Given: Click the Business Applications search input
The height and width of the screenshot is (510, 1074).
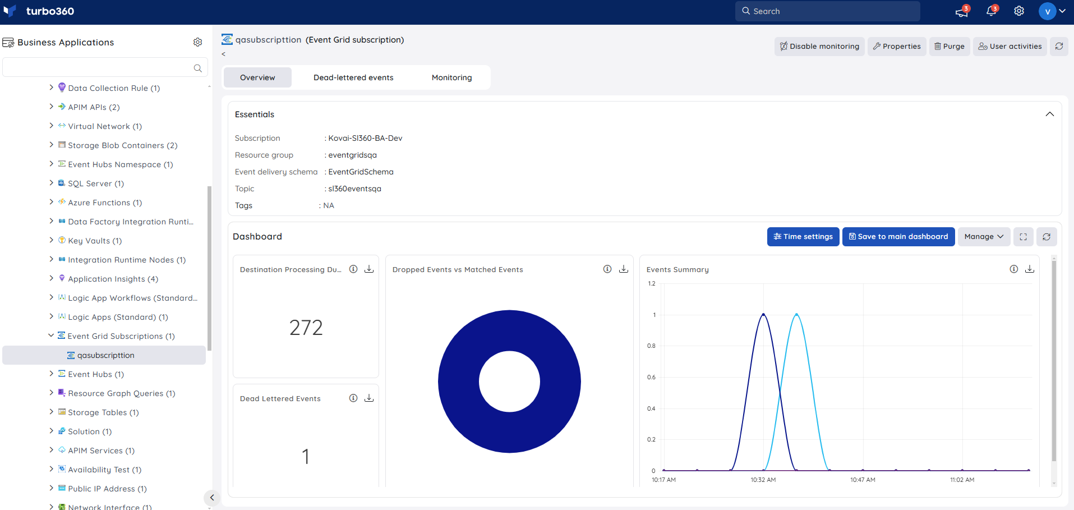Looking at the screenshot, I should (105, 67).
